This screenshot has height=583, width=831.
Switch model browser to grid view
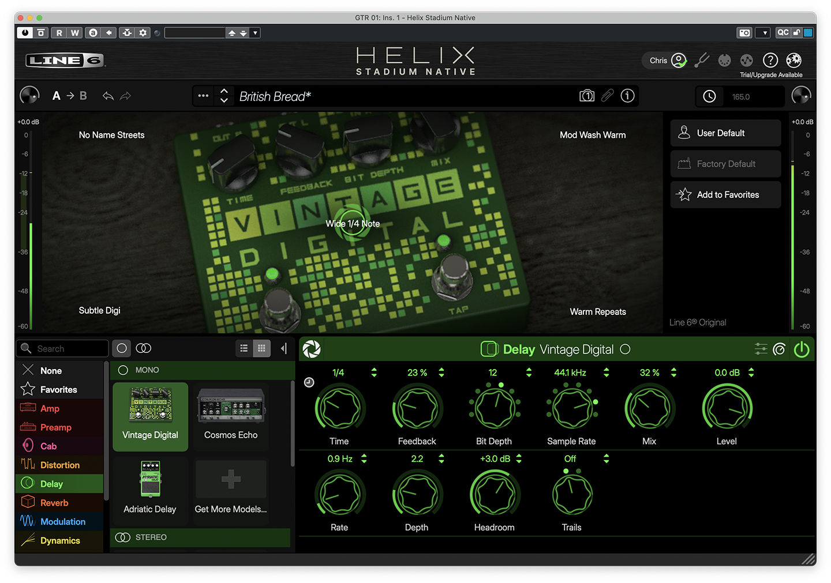[x=261, y=348]
